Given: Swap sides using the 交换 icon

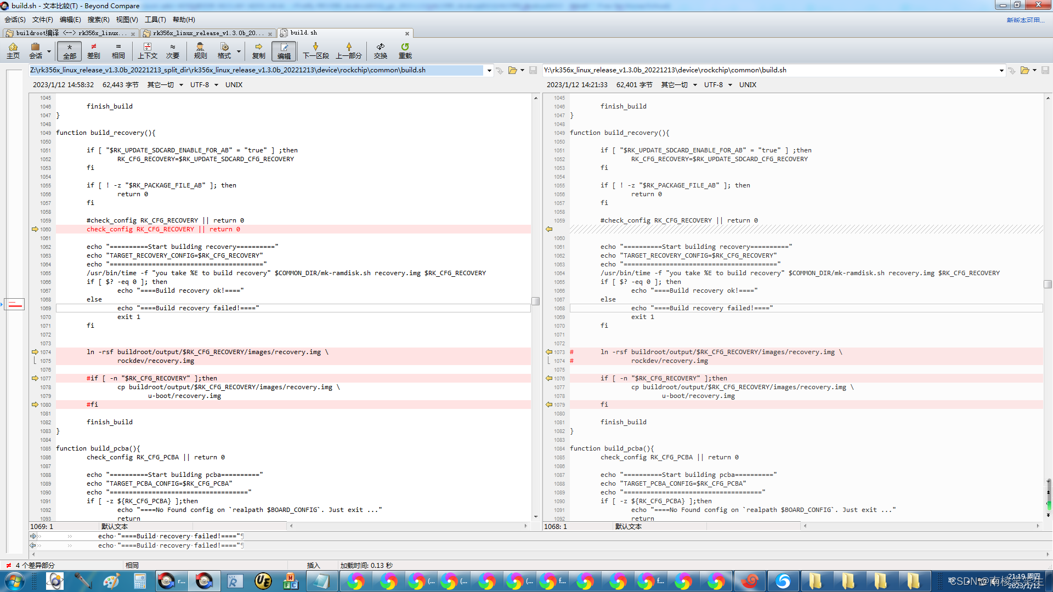Looking at the screenshot, I should 381,50.
